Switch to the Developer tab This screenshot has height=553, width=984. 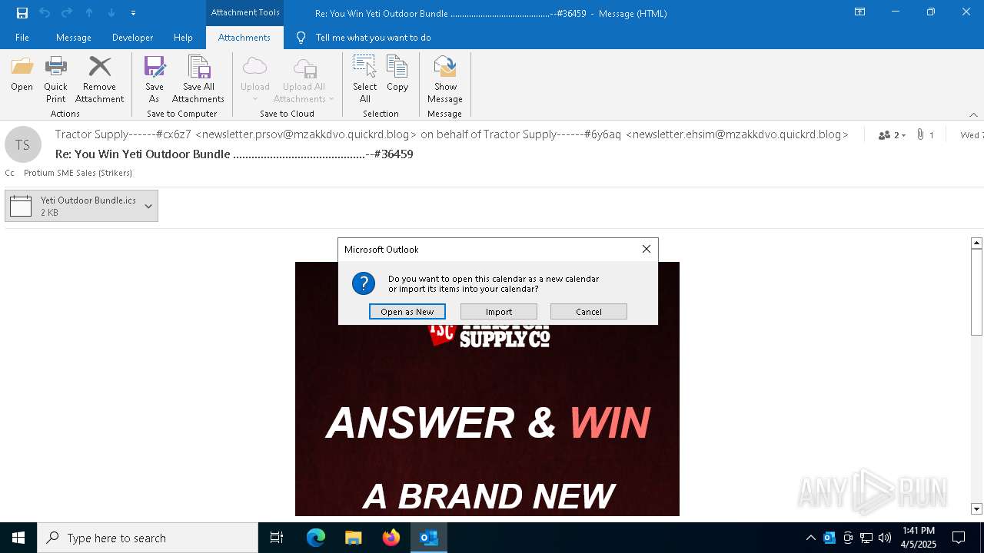[132, 38]
